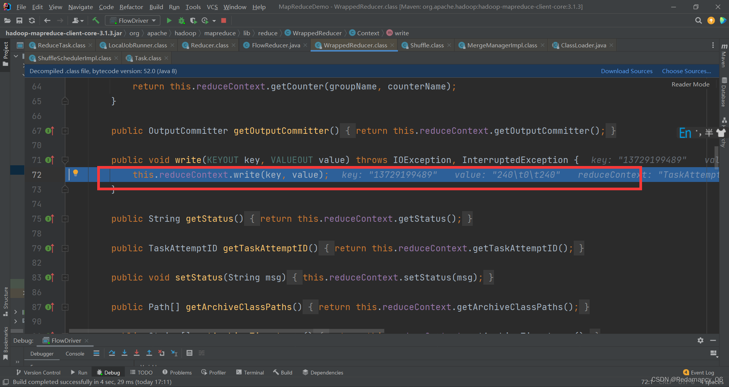Click the Download Sources link

tap(626, 71)
